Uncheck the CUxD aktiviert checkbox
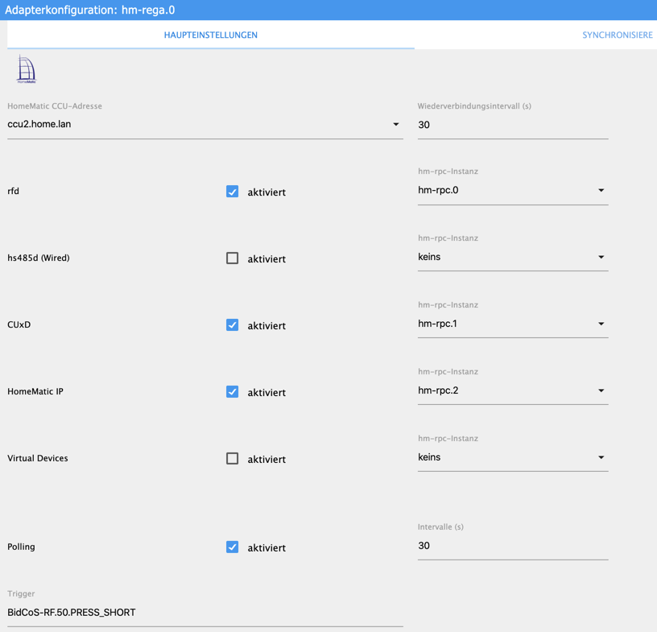The image size is (657, 632). click(232, 324)
